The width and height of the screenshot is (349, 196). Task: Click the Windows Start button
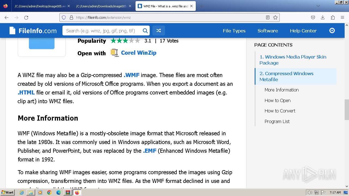pos(8,192)
